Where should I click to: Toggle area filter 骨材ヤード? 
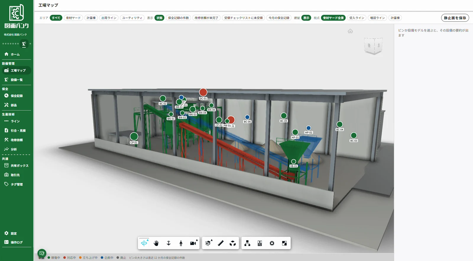coord(73,18)
